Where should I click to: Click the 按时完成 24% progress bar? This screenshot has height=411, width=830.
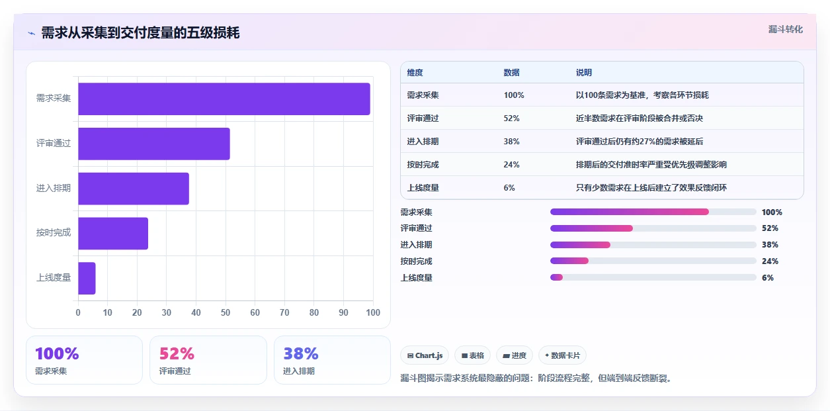pos(653,261)
